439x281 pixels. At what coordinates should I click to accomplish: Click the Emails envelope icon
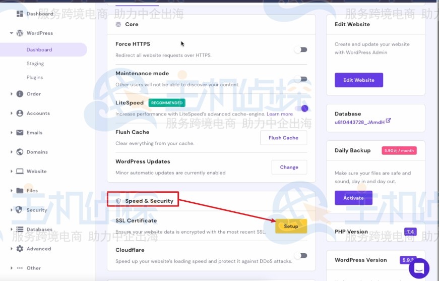pyautogui.click(x=20, y=133)
